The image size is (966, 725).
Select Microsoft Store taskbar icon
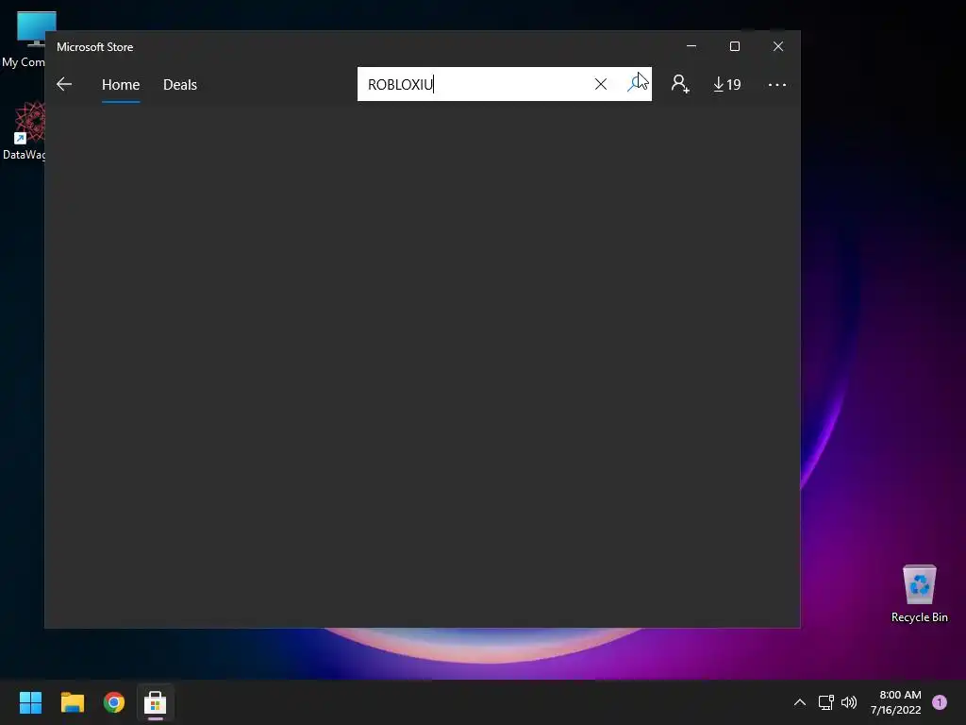[156, 702]
